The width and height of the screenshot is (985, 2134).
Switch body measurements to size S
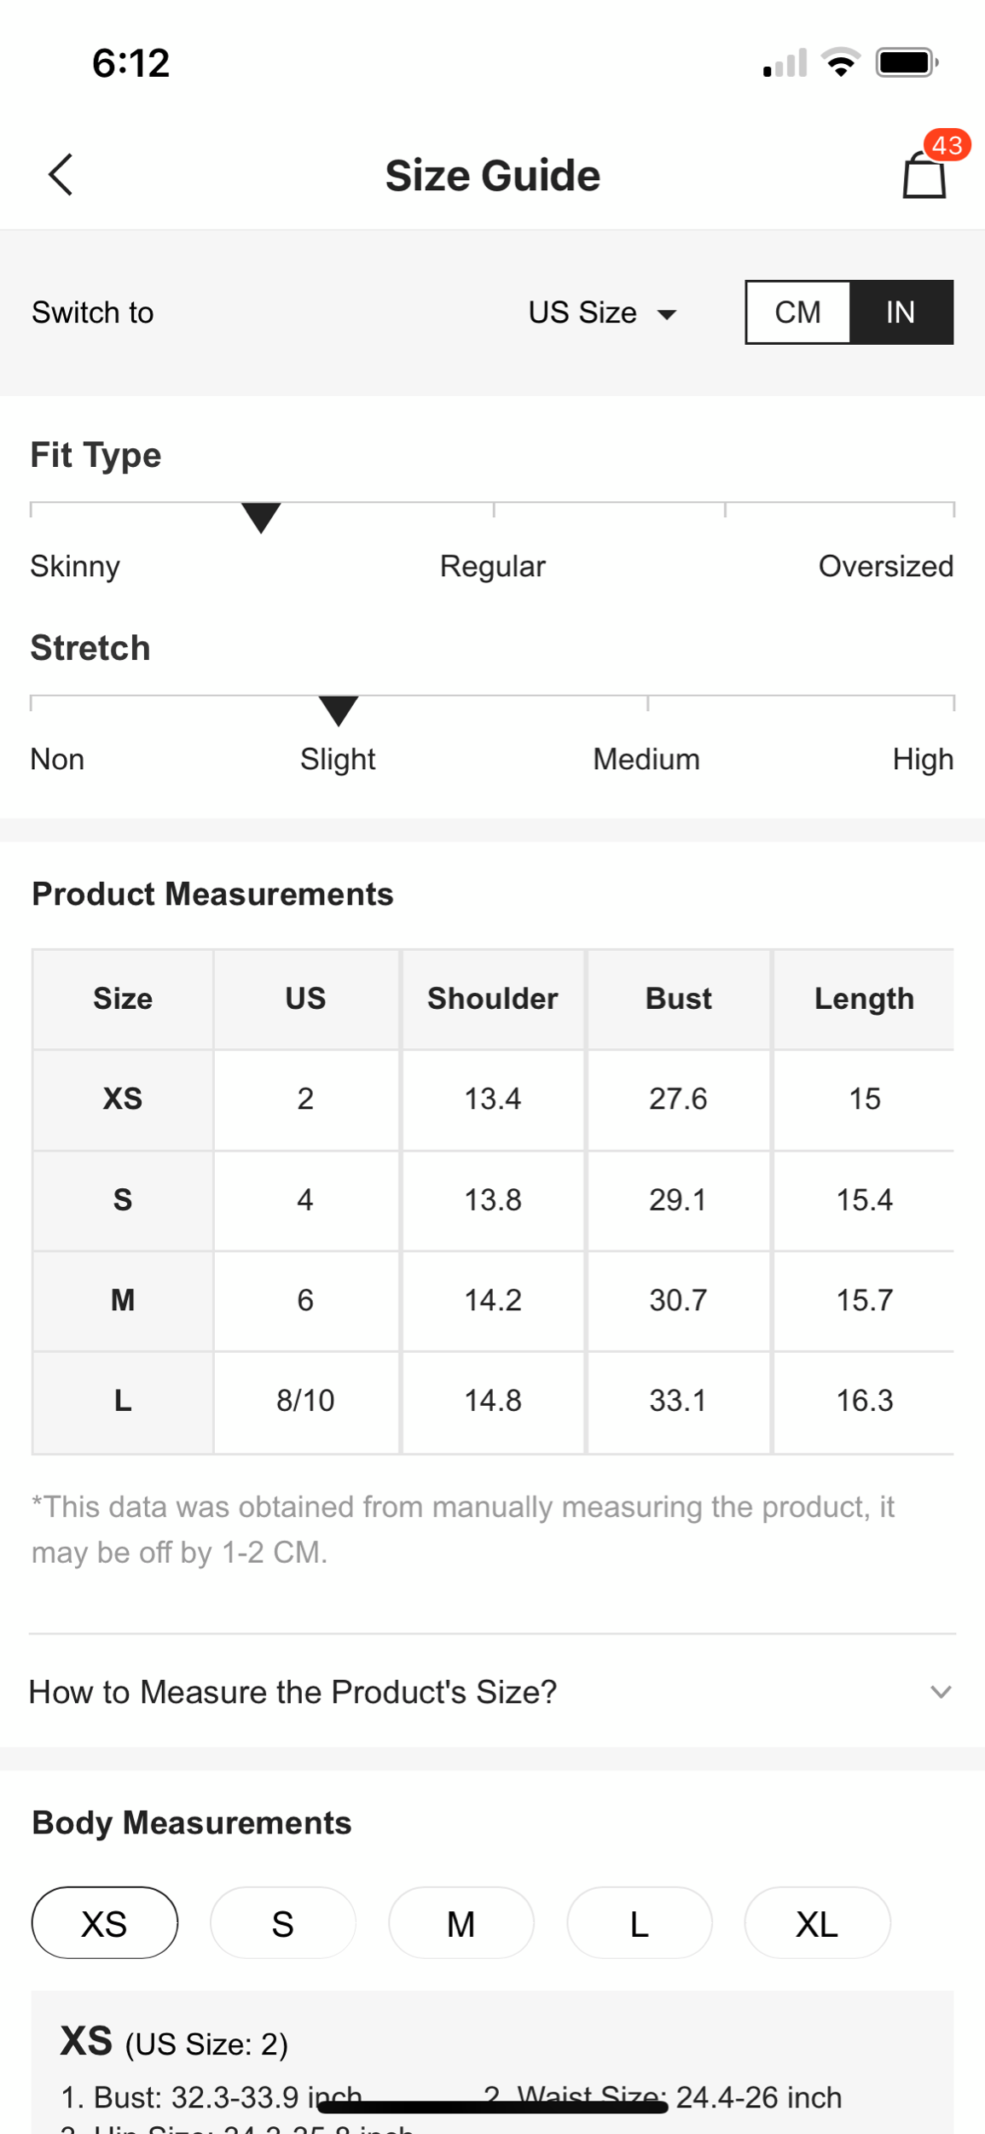(x=282, y=1923)
